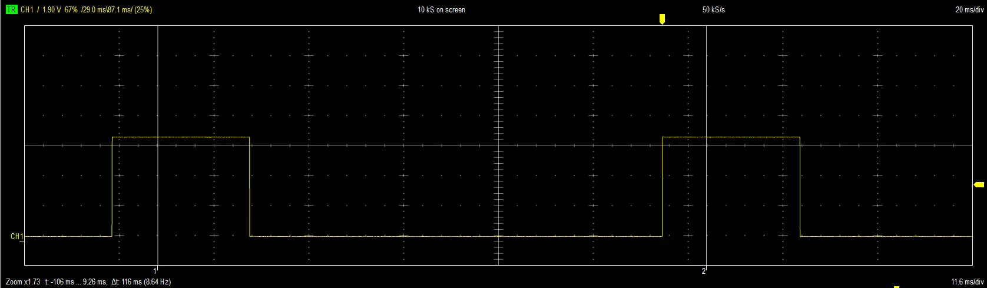The width and height of the screenshot is (987, 288).
Task: Click the CH1 ground reference label
Action: click(17, 237)
